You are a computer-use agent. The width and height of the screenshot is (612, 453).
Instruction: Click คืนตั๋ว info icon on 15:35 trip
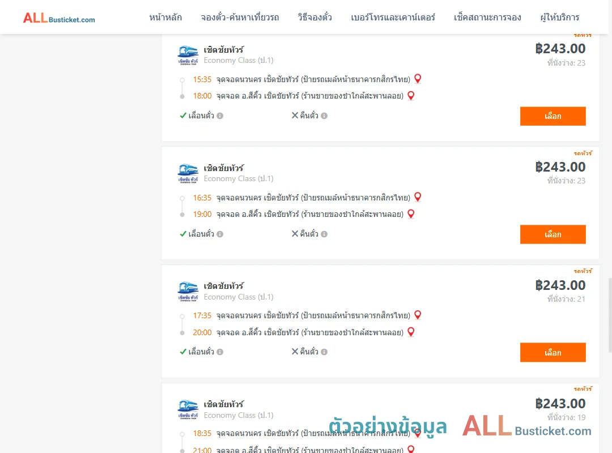(x=324, y=116)
